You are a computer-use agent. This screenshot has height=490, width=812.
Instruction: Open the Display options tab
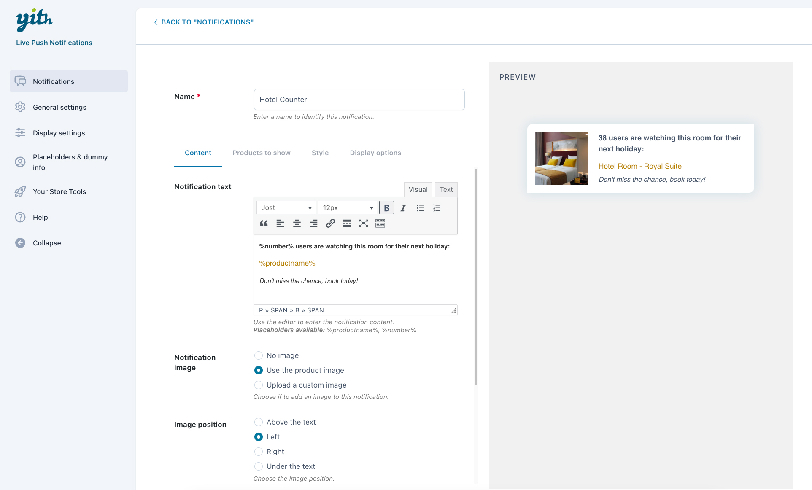(x=375, y=153)
